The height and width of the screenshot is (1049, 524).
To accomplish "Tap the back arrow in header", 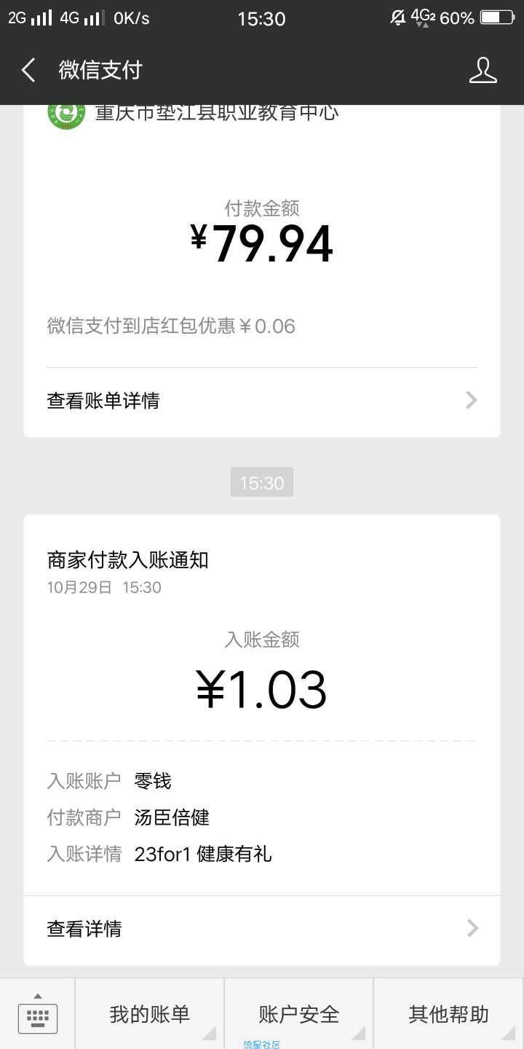I will coord(28,71).
